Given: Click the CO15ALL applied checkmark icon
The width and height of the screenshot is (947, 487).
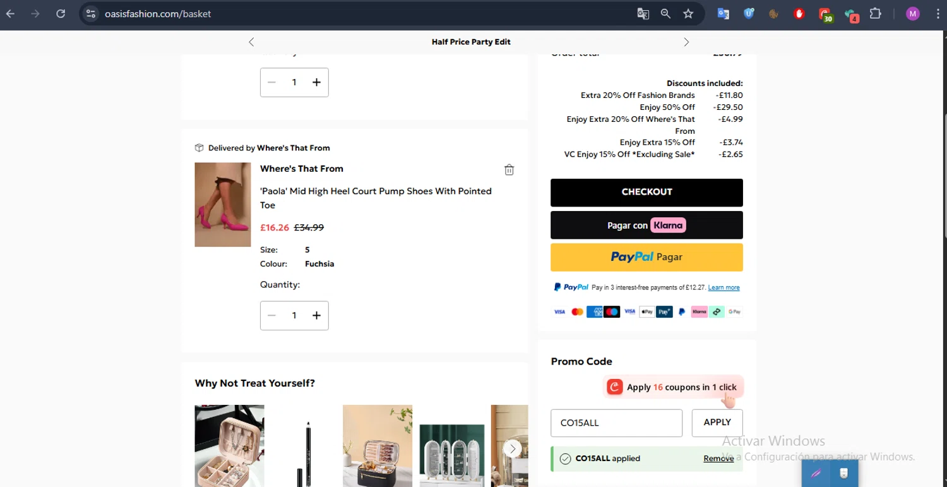Looking at the screenshot, I should [x=565, y=459].
